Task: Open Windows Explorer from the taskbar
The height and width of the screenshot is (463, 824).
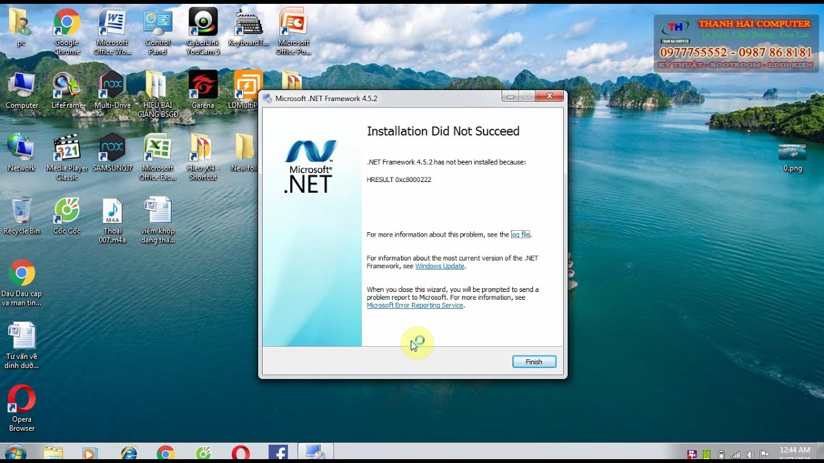Action: [x=54, y=453]
